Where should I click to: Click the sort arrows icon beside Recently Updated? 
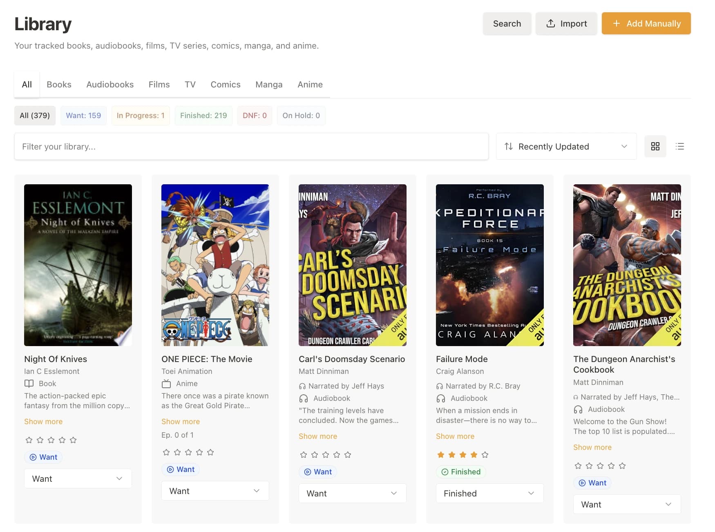(509, 146)
